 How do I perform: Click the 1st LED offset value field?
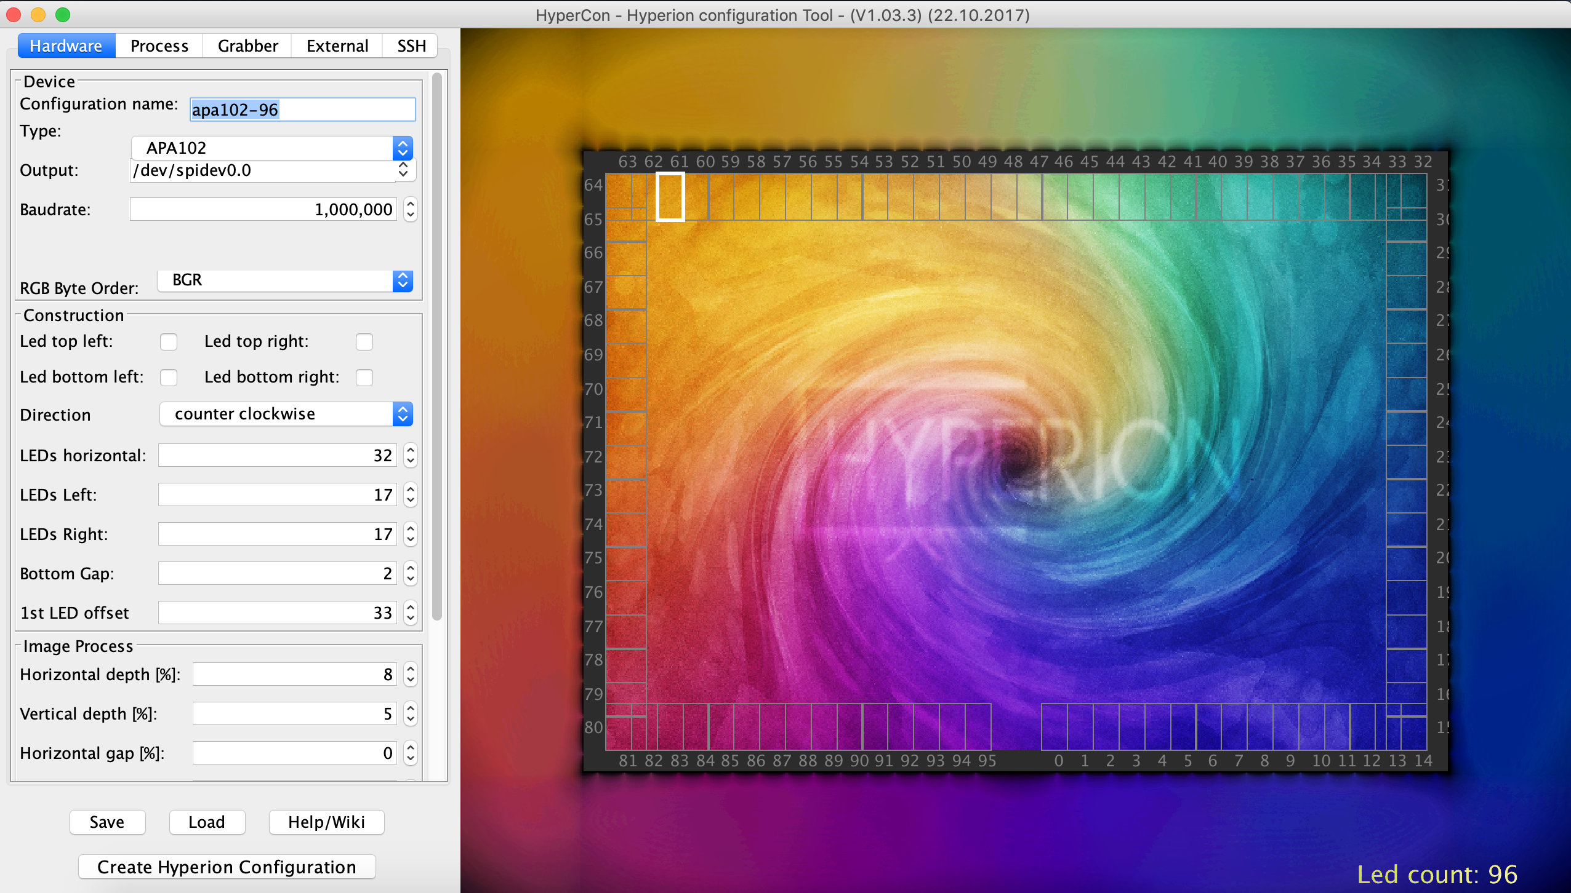coord(277,613)
